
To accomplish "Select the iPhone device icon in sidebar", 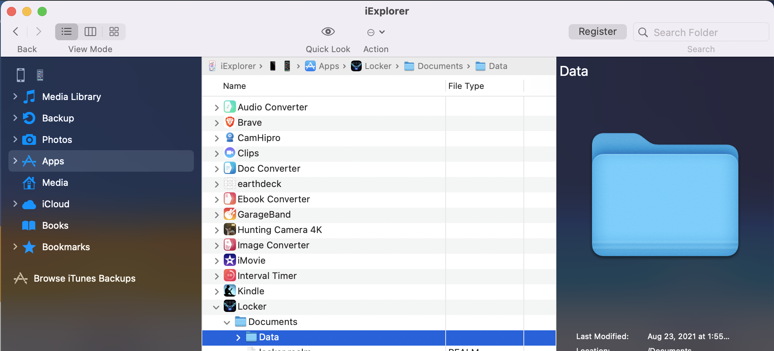I will (21, 75).
